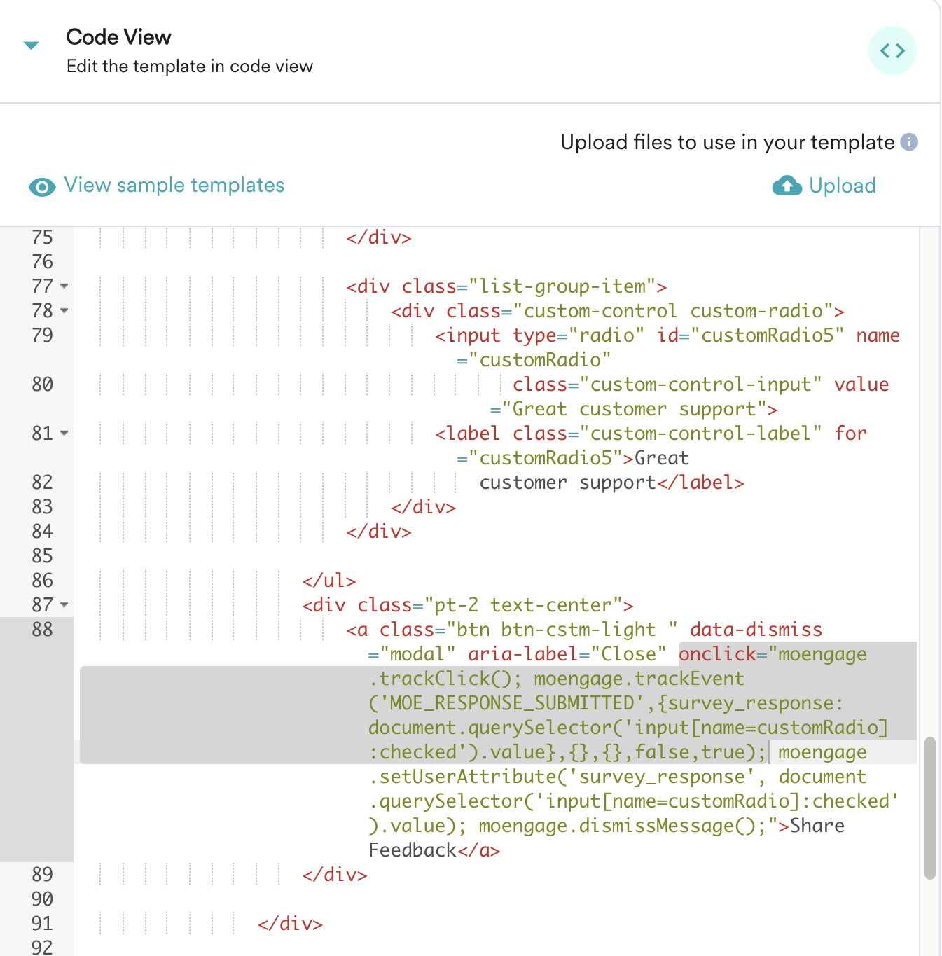Fold code at line 77

(64, 286)
